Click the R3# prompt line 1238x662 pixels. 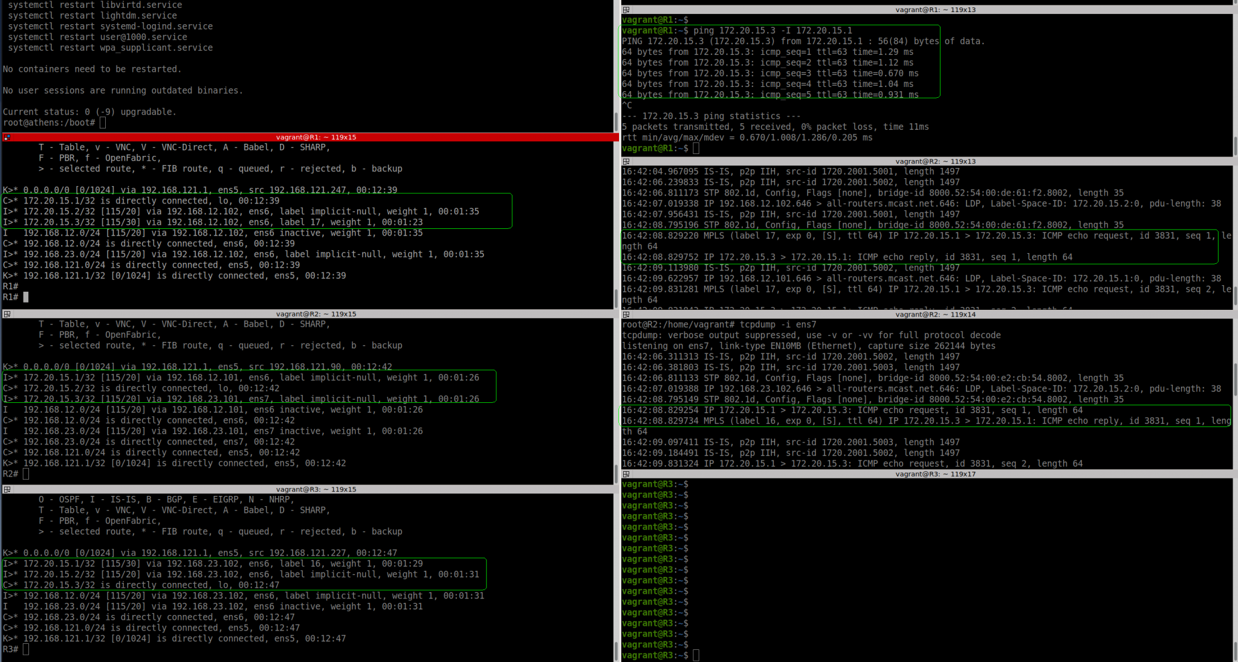coord(15,649)
